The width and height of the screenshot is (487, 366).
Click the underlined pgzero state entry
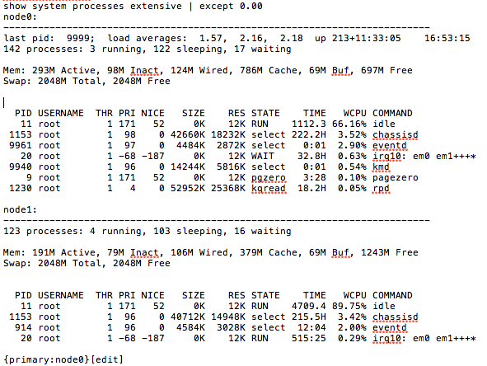click(269, 178)
